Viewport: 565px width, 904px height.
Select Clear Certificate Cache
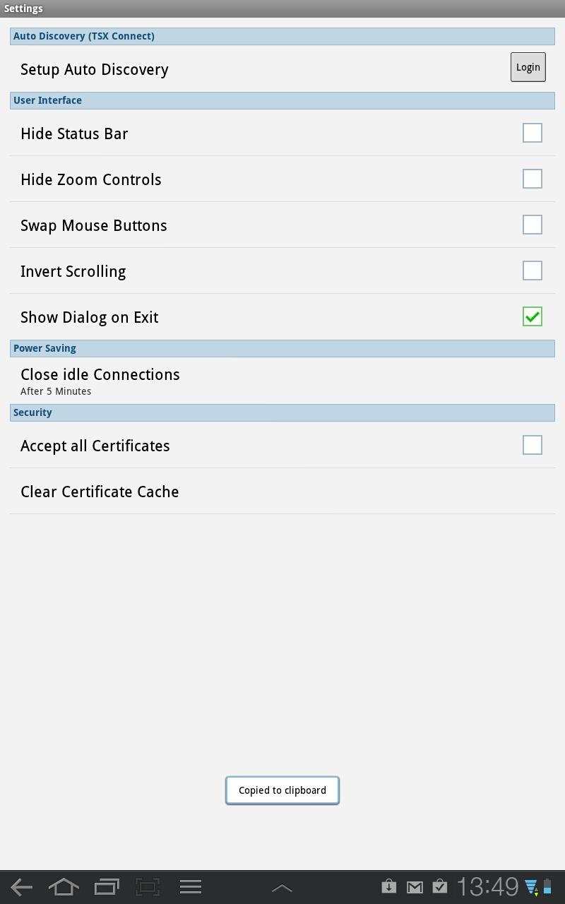pyautogui.click(x=282, y=491)
